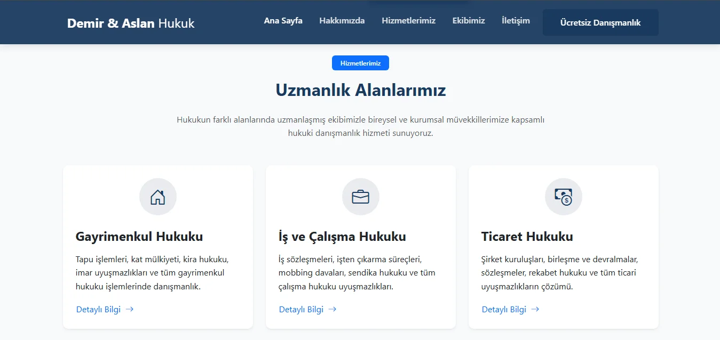Image resolution: width=720 pixels, height=340 pixels.
Task: Select Ekibimiz from the top navigation
Action: pyautogui.click(x=468, y=21)
